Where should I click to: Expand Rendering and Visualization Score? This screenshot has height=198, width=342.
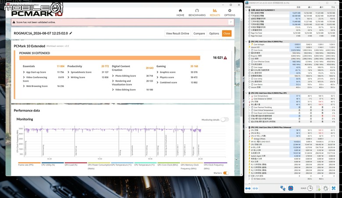pyautogui.click(x=113, y=81)
